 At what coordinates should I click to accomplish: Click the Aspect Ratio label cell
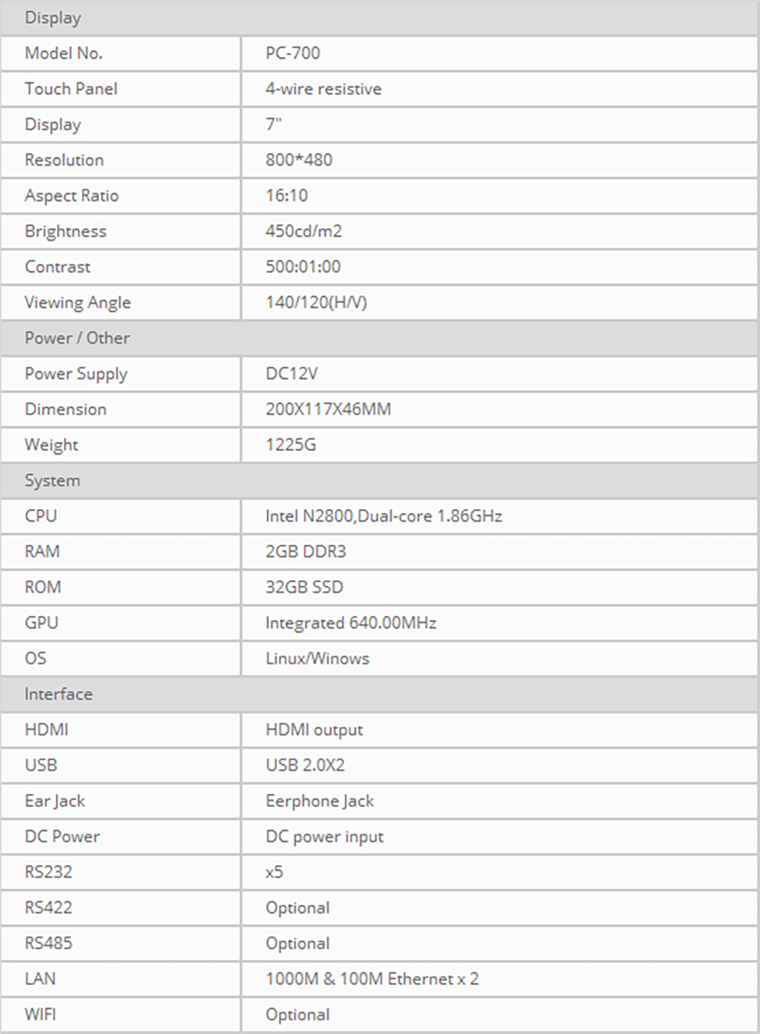72,196
